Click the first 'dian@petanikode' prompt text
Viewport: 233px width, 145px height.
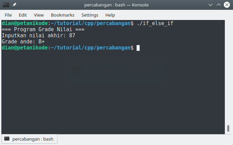coord(25,23)
